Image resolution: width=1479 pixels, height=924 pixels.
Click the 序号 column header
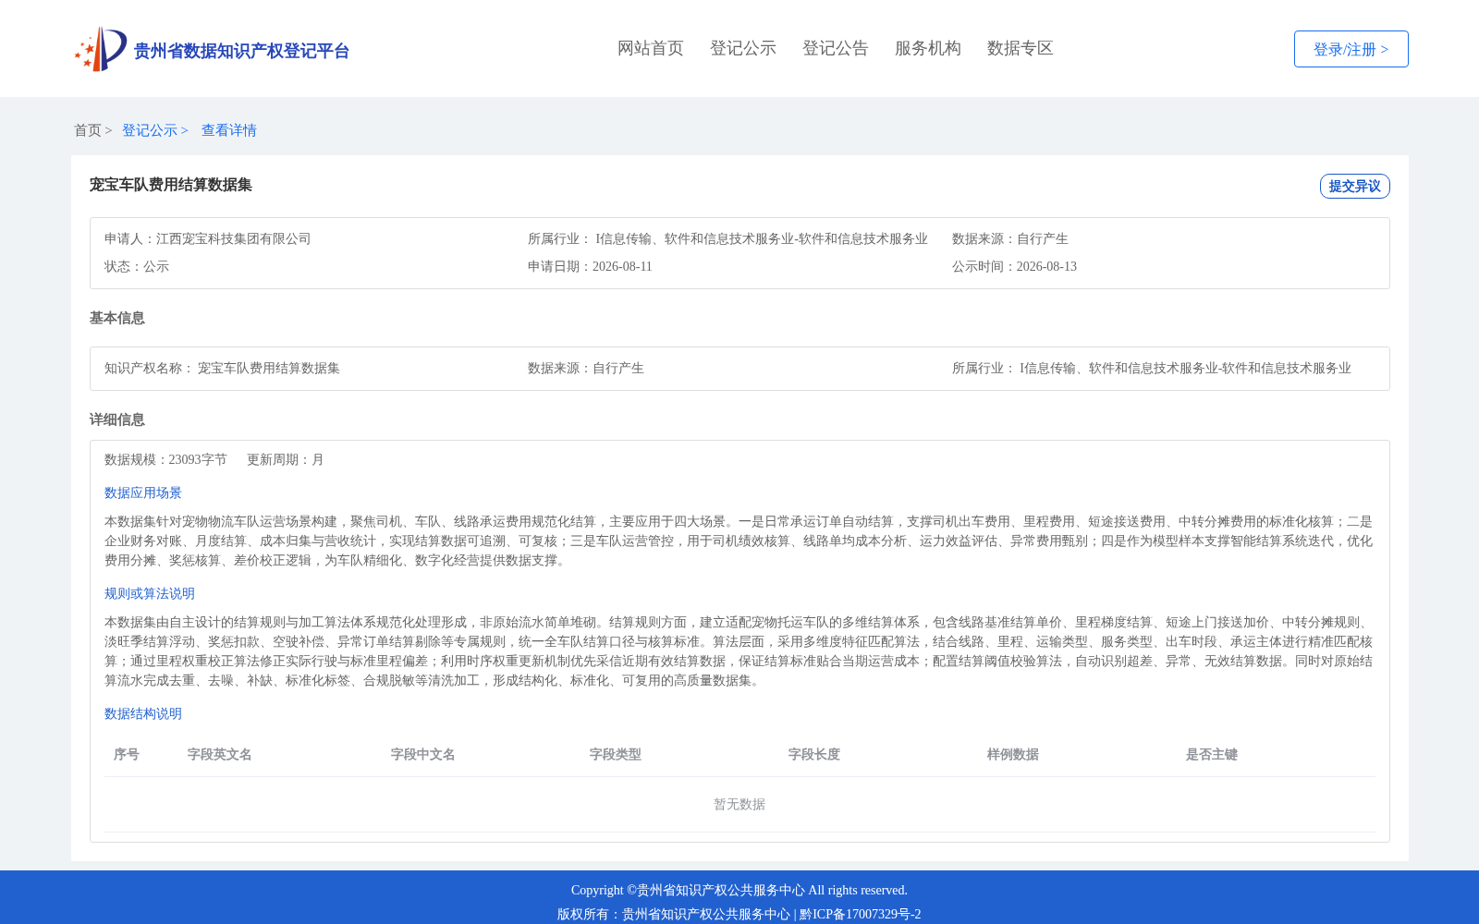pos(127,754)
